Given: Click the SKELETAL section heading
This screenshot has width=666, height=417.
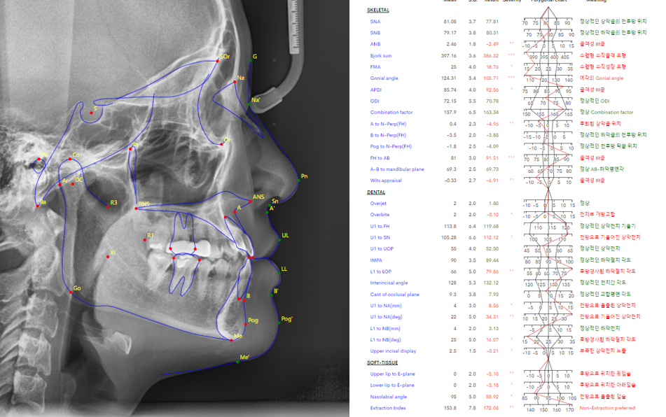Looking at the screenshot, I should pos(378,10).
